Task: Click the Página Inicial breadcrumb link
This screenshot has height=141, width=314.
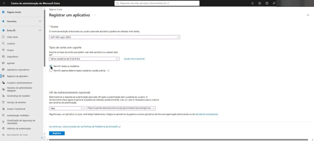Action: (x=56, y=9)
